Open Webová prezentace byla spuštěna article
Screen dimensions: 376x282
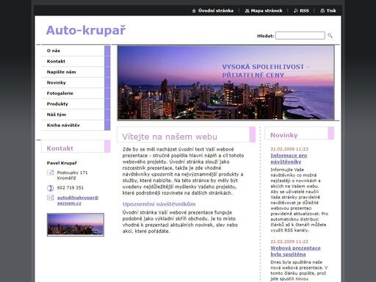coord(295,251)
